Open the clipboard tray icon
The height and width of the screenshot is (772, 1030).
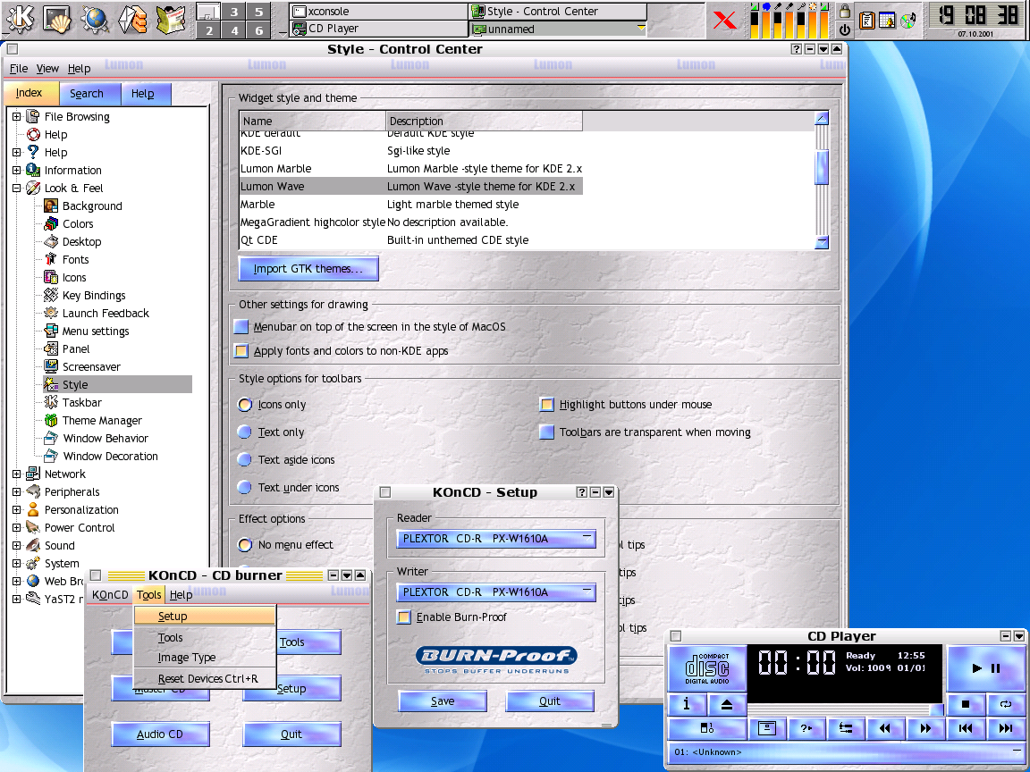(x=867, y=21)
